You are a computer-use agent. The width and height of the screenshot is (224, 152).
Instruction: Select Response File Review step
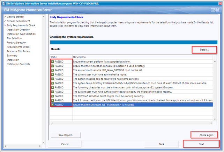pos(18,51)
